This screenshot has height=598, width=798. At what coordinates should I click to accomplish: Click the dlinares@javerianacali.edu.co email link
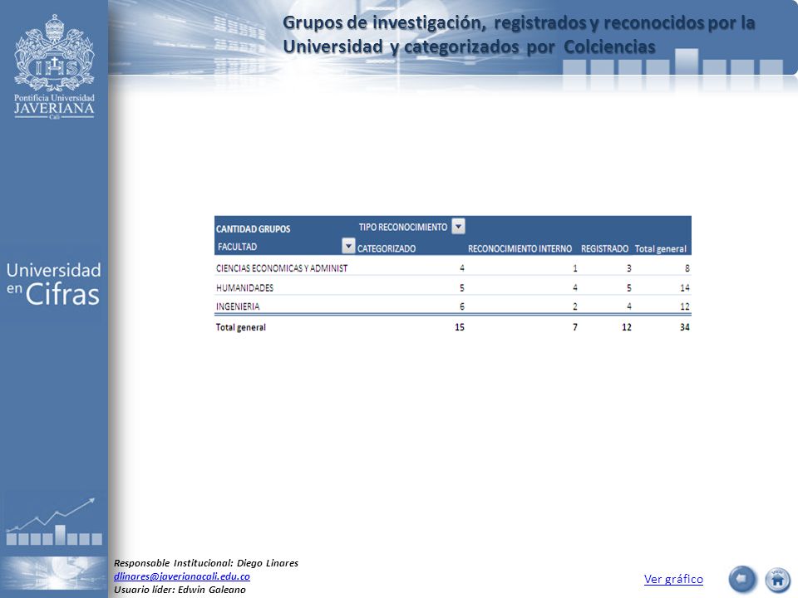click(x=182, y=576)
